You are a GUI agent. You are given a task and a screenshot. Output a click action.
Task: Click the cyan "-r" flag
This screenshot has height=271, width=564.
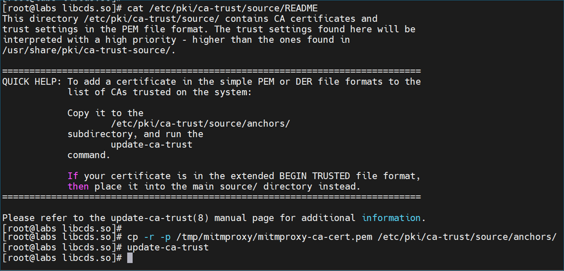(x=149, y=237)
